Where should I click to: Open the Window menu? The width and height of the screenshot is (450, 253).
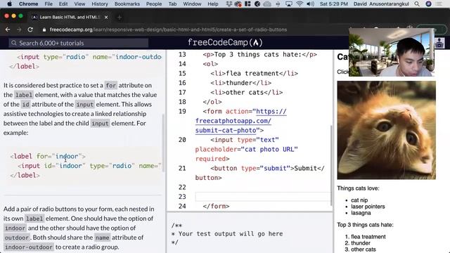pyautogui.click(x=192, y=4)
